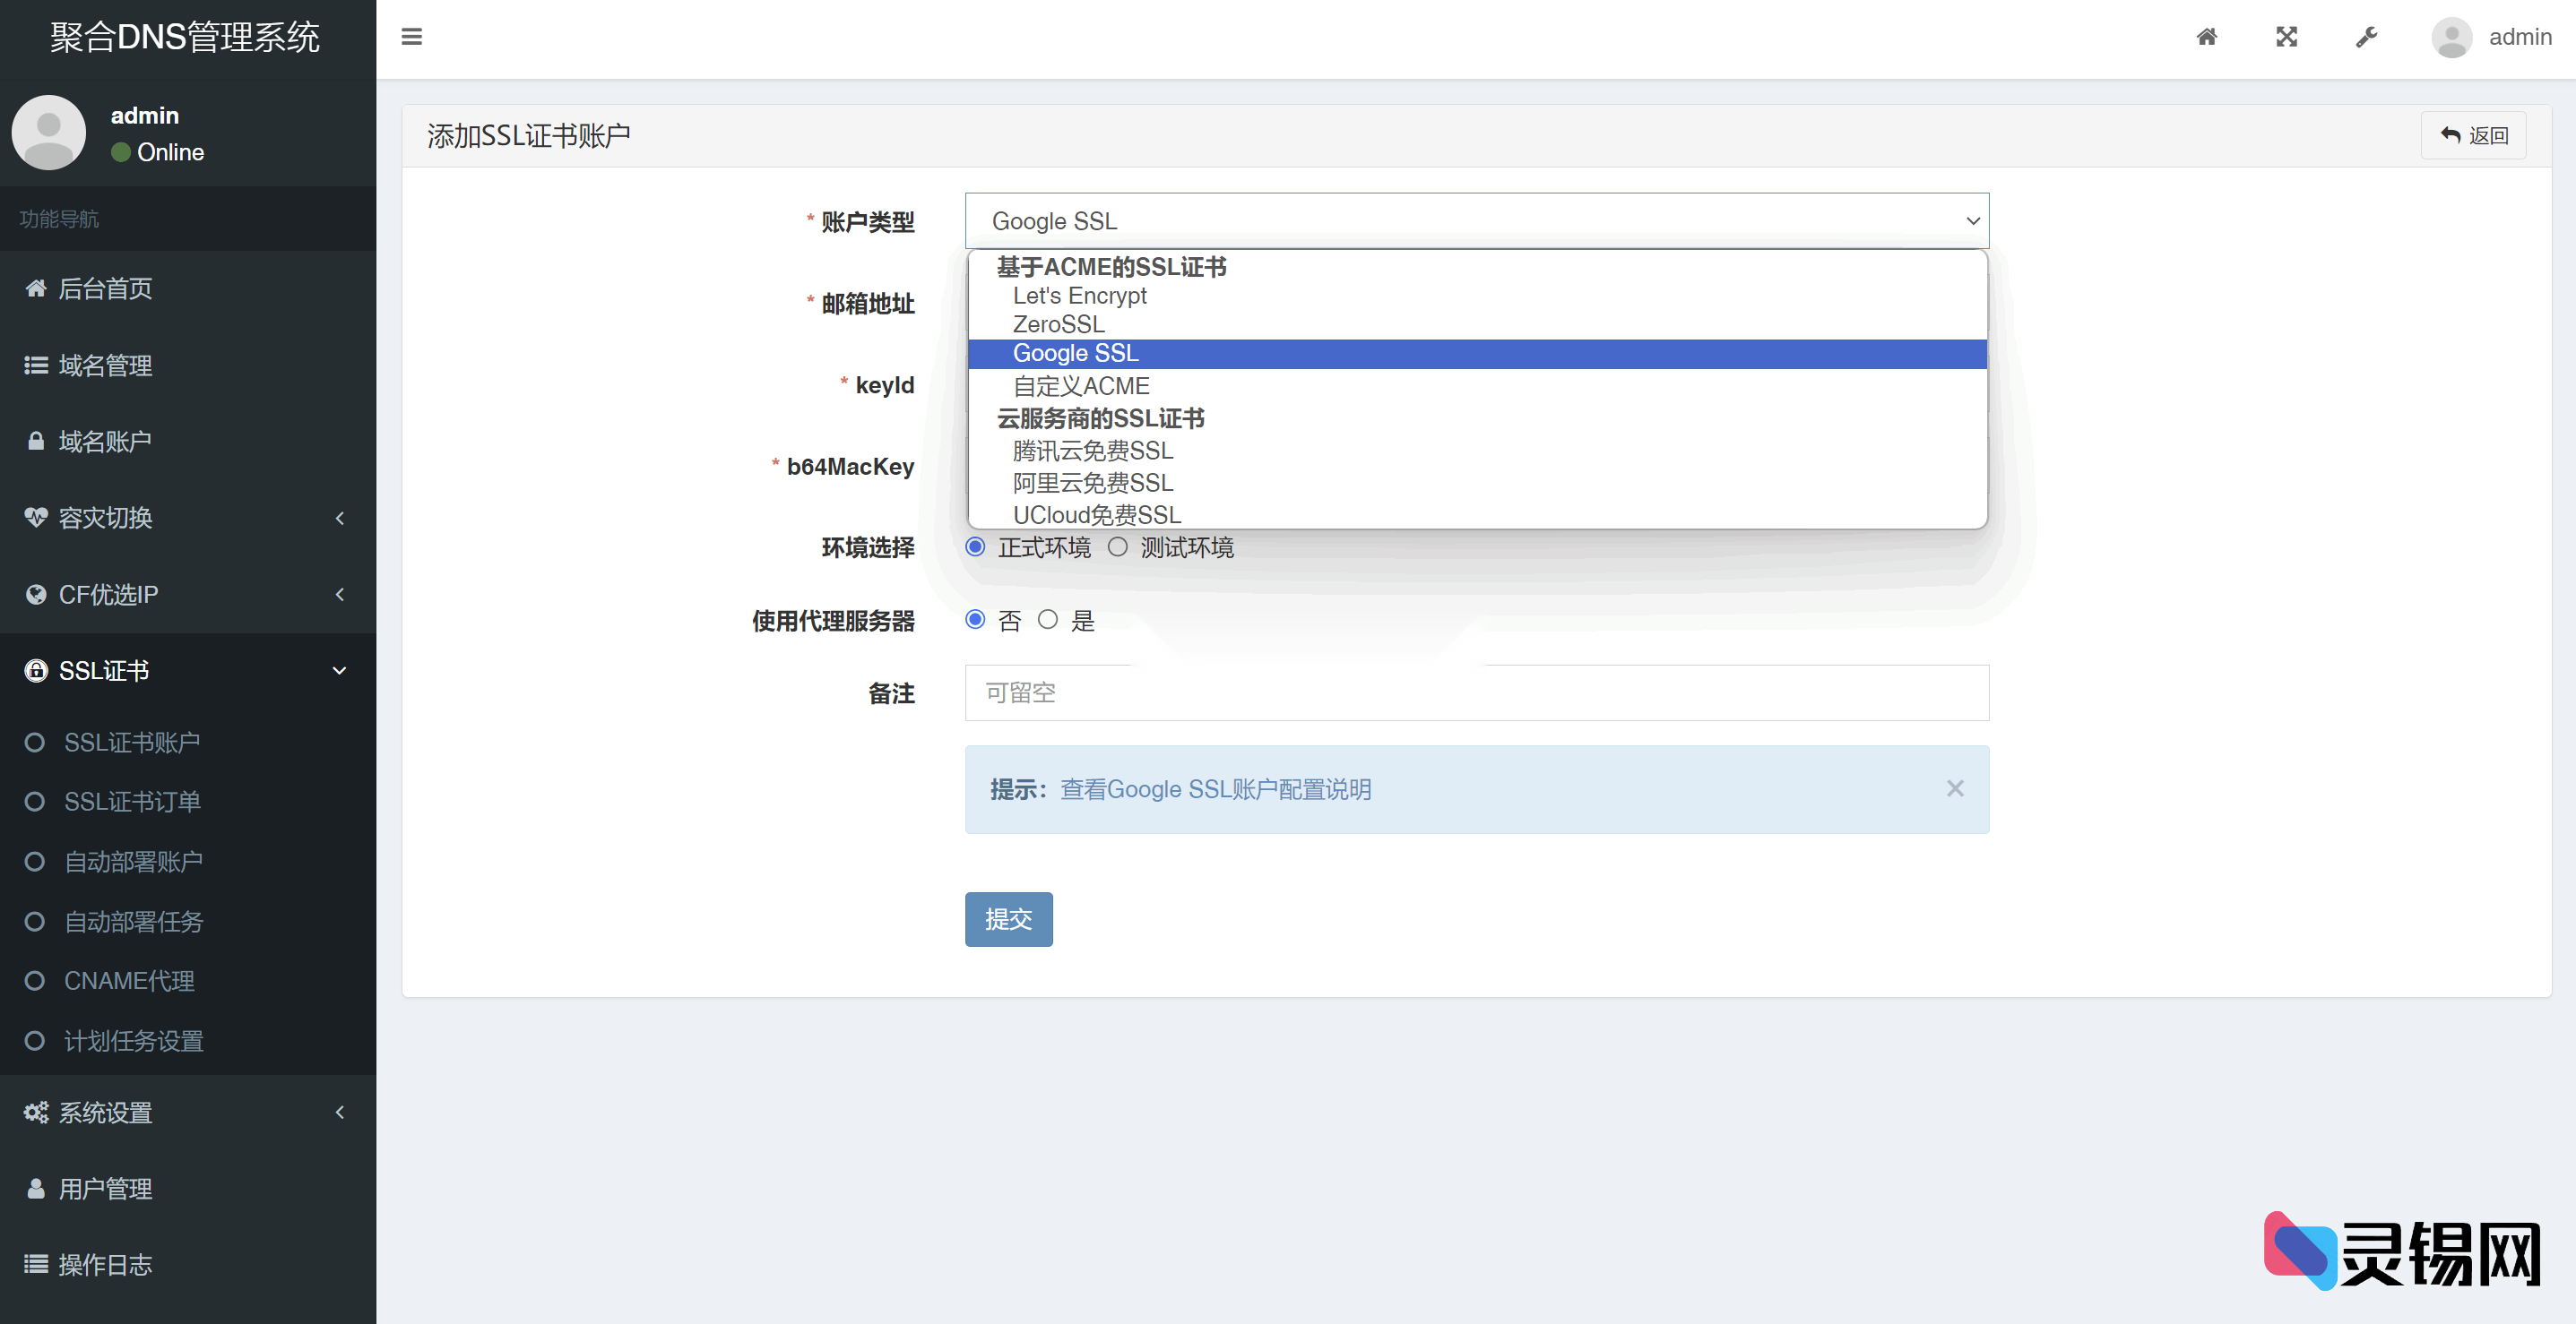Enter fullscreen mode via the expand icon

[x=2287, y=36]
